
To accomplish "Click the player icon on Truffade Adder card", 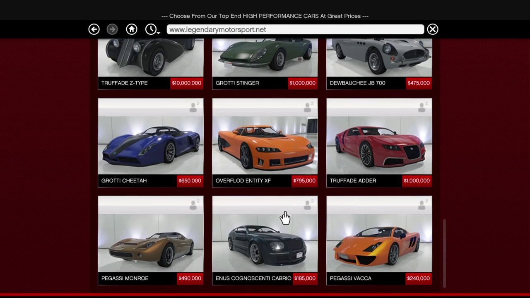I will coord(422,107).
